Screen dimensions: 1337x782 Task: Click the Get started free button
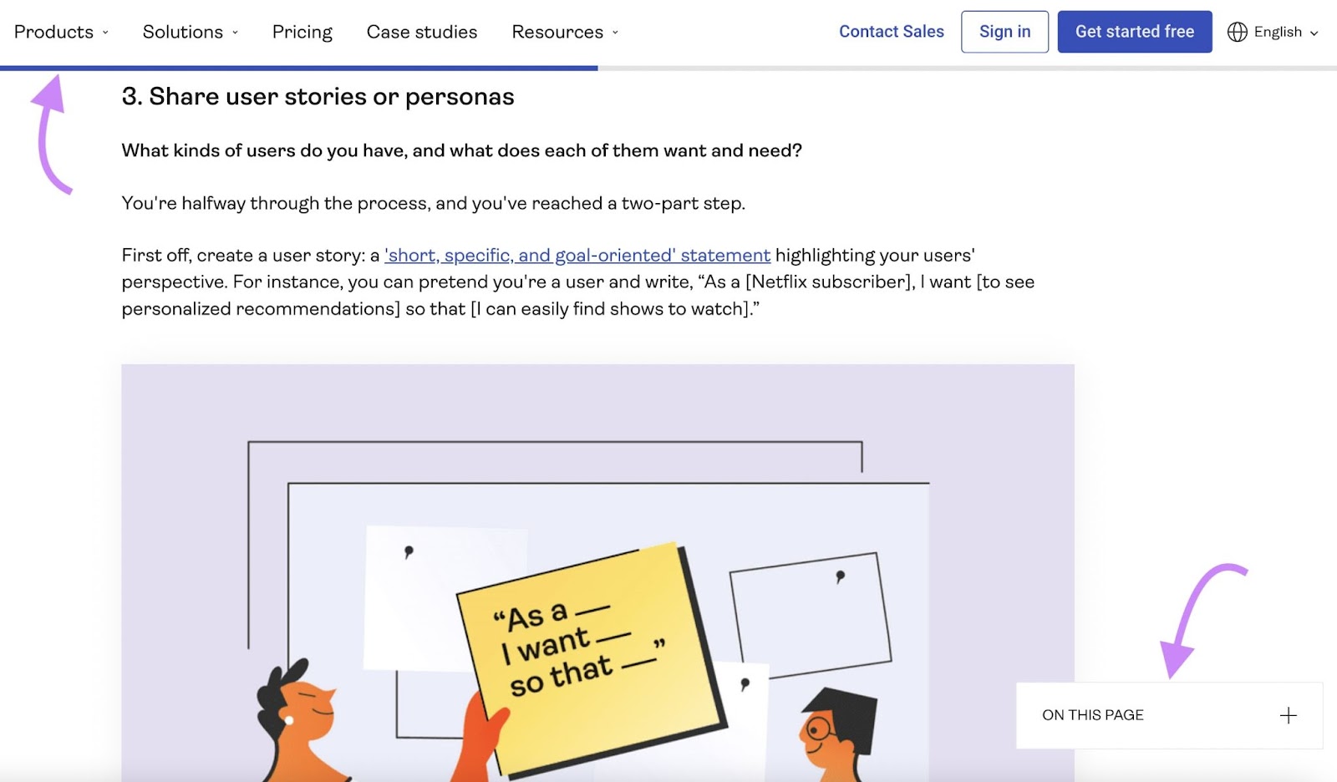tap(1135, 32)
